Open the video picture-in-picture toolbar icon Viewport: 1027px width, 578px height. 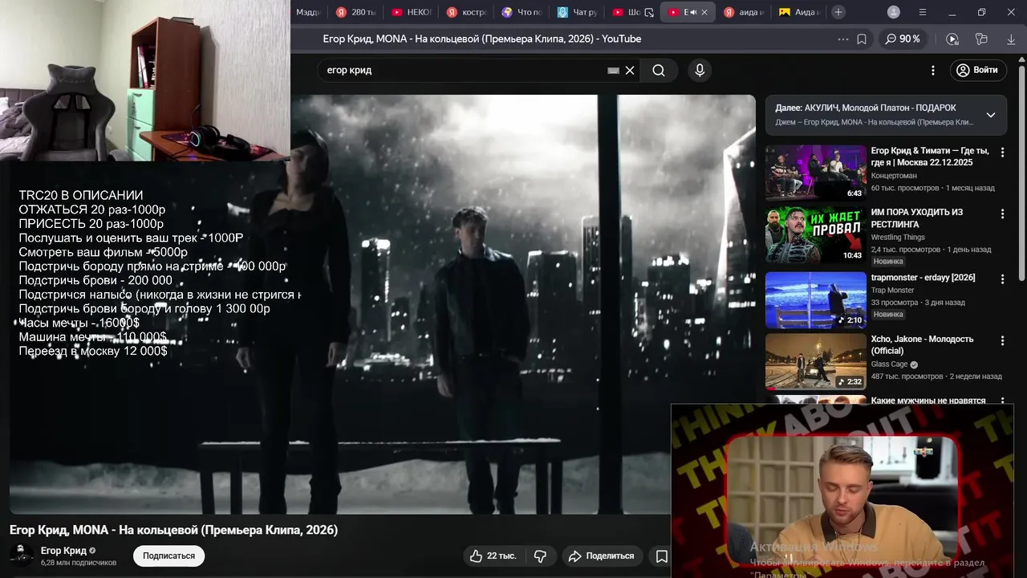(952, 39)
